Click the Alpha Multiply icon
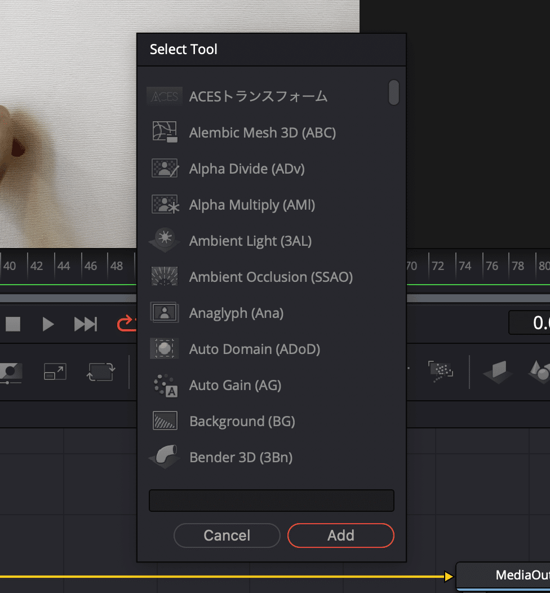The image size is (550, 593). point(165,204)
